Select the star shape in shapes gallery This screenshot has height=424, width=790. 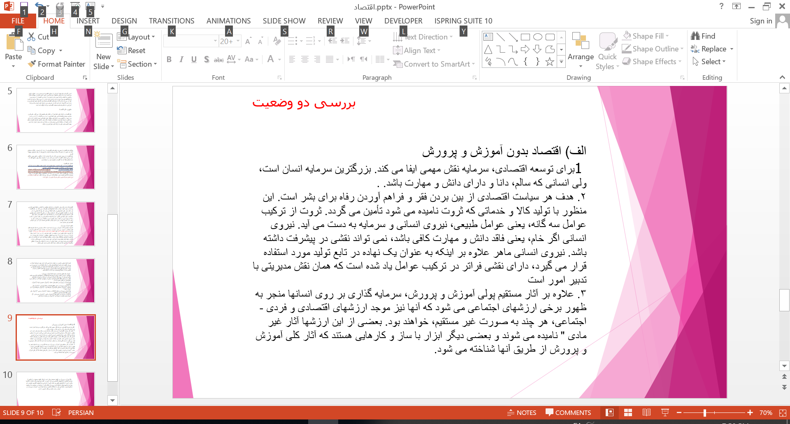tap(550, 62)
